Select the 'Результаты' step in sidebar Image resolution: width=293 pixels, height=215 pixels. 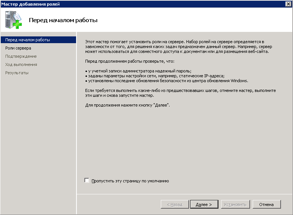17,73
